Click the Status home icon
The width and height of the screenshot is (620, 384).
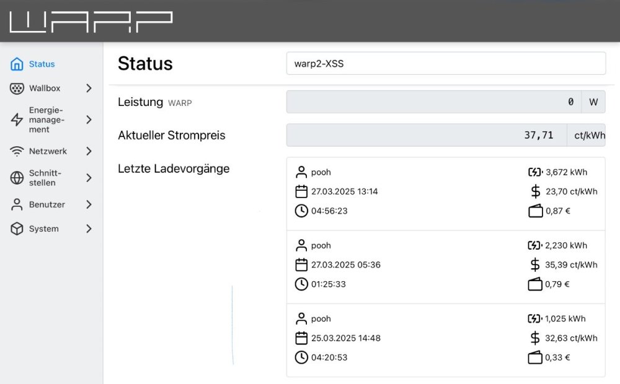(17, 64)
